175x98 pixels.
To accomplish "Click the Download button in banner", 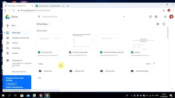I will point(11,84).
